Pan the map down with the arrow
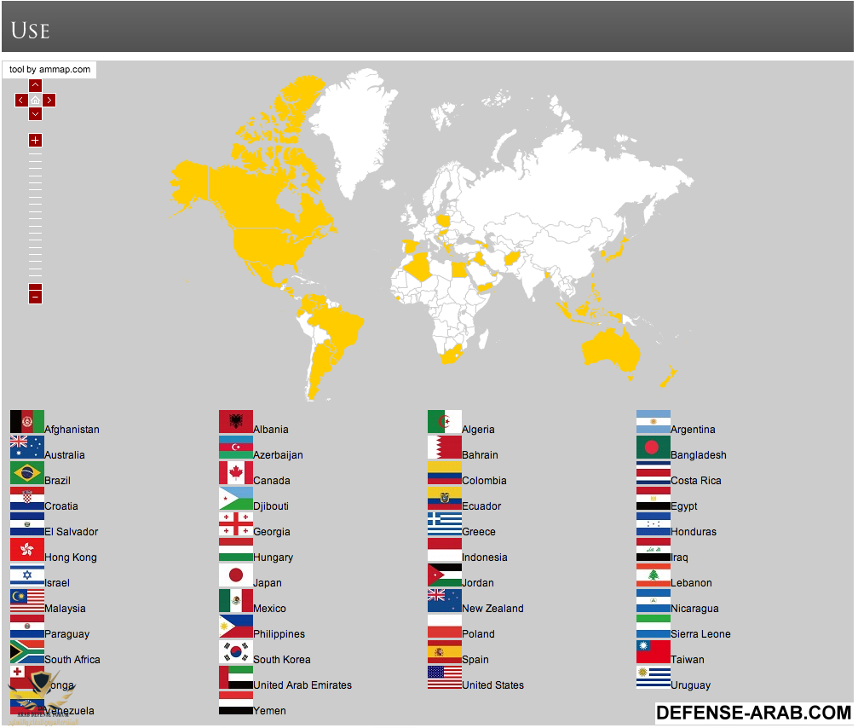This screenshot has height=728, width=858. (x=35, y=114)
